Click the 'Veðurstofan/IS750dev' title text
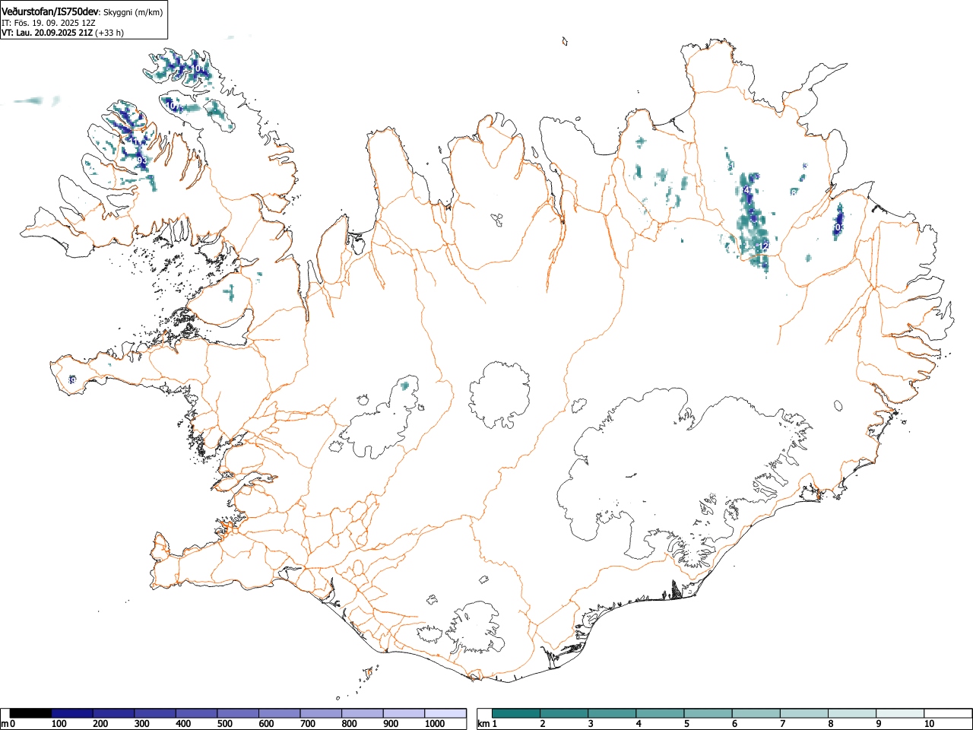973x730 pixels. pyautogui.click(x=49, y=11)
